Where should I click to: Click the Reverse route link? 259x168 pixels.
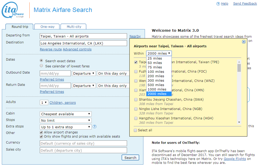pos(51,49)
